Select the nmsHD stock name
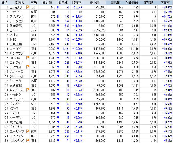173x143 pixels. pyautogui.click(x=15, y=95)
